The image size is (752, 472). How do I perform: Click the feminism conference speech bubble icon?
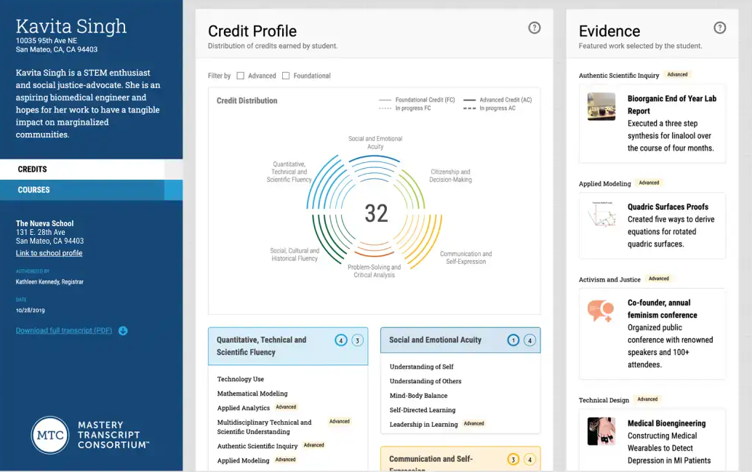coord(601,311)
